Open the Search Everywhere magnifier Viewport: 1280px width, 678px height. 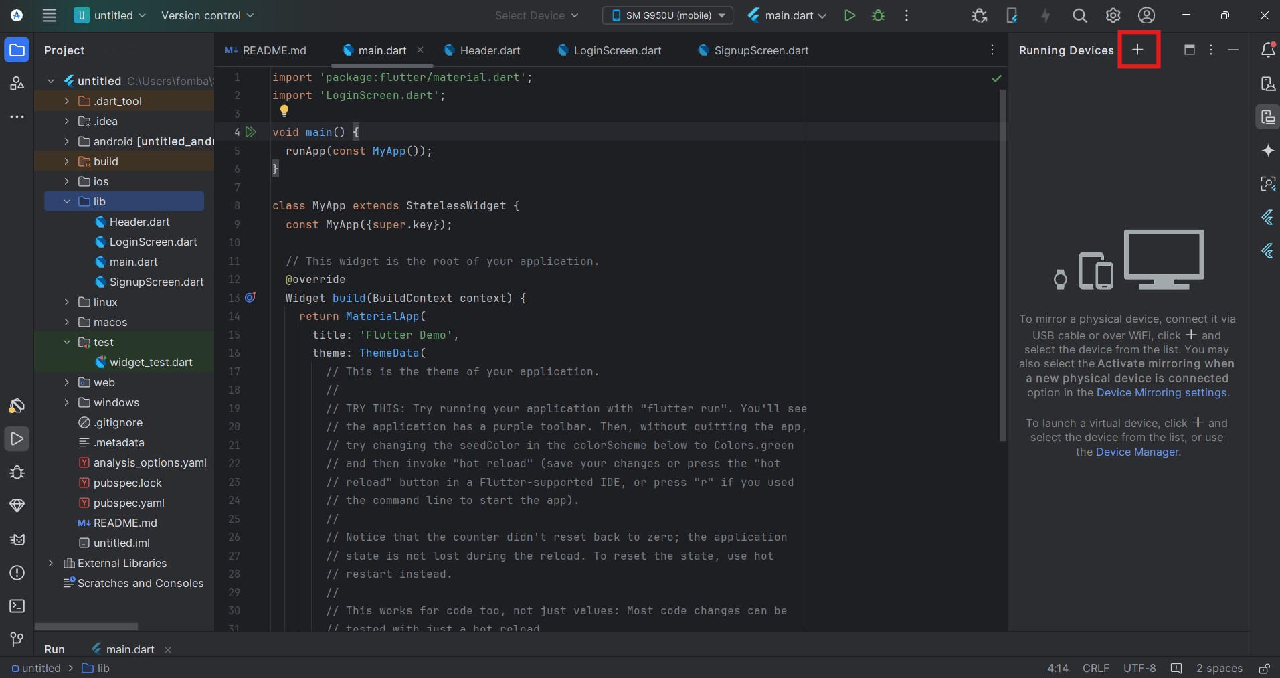(x=1079, y=15)
